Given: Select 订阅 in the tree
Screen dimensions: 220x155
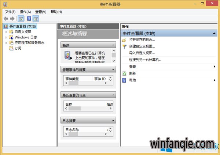Looking at the screenshot, I should point(18,48).
